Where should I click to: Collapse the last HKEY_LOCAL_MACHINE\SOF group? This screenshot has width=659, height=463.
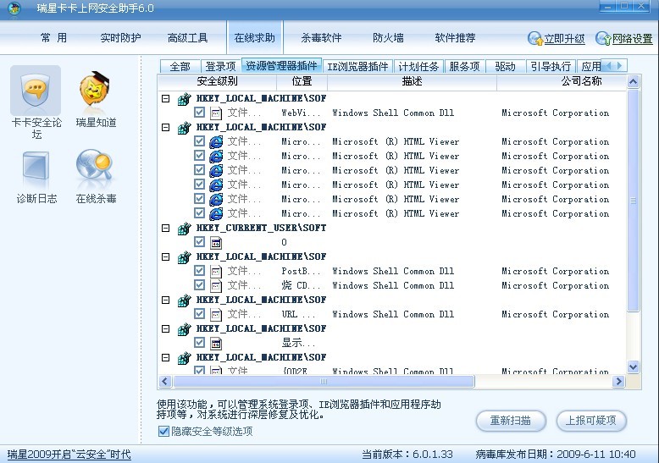tap(166, 357)
